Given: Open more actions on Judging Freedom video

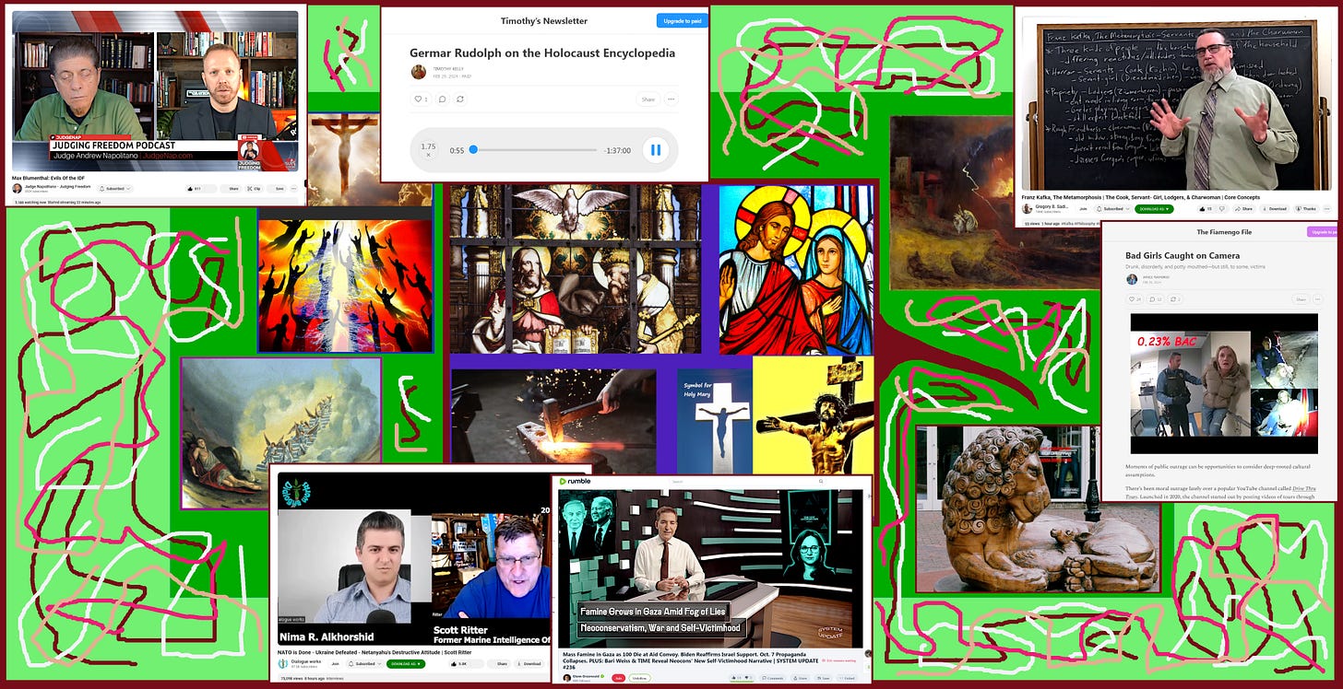Looking at the screenshot, I should (x=294, y=189).
